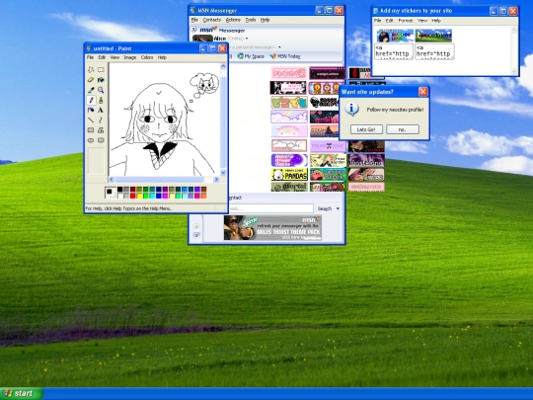Open Paint's Colors menu
533x400 pixels.
point(147,57)
